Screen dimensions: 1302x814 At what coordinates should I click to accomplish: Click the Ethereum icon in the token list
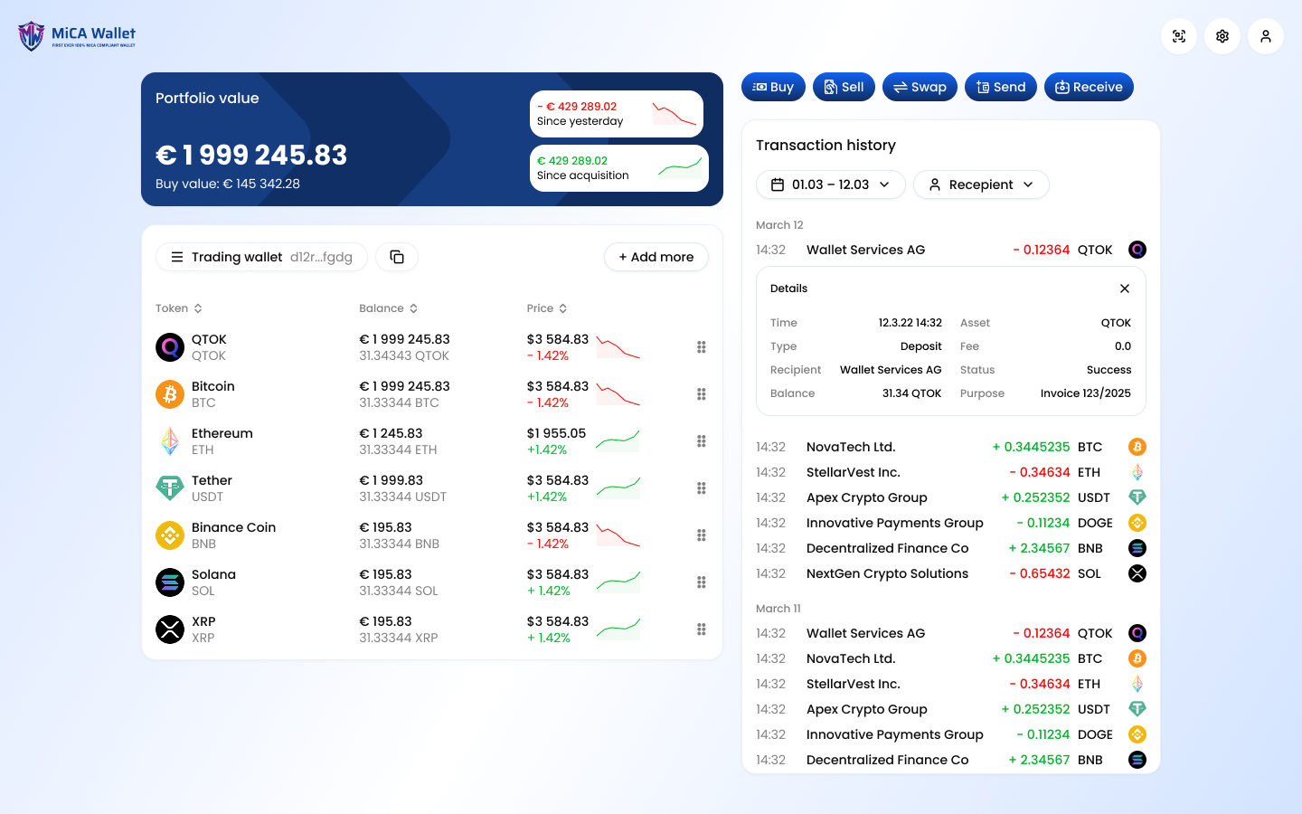[170, 440]
